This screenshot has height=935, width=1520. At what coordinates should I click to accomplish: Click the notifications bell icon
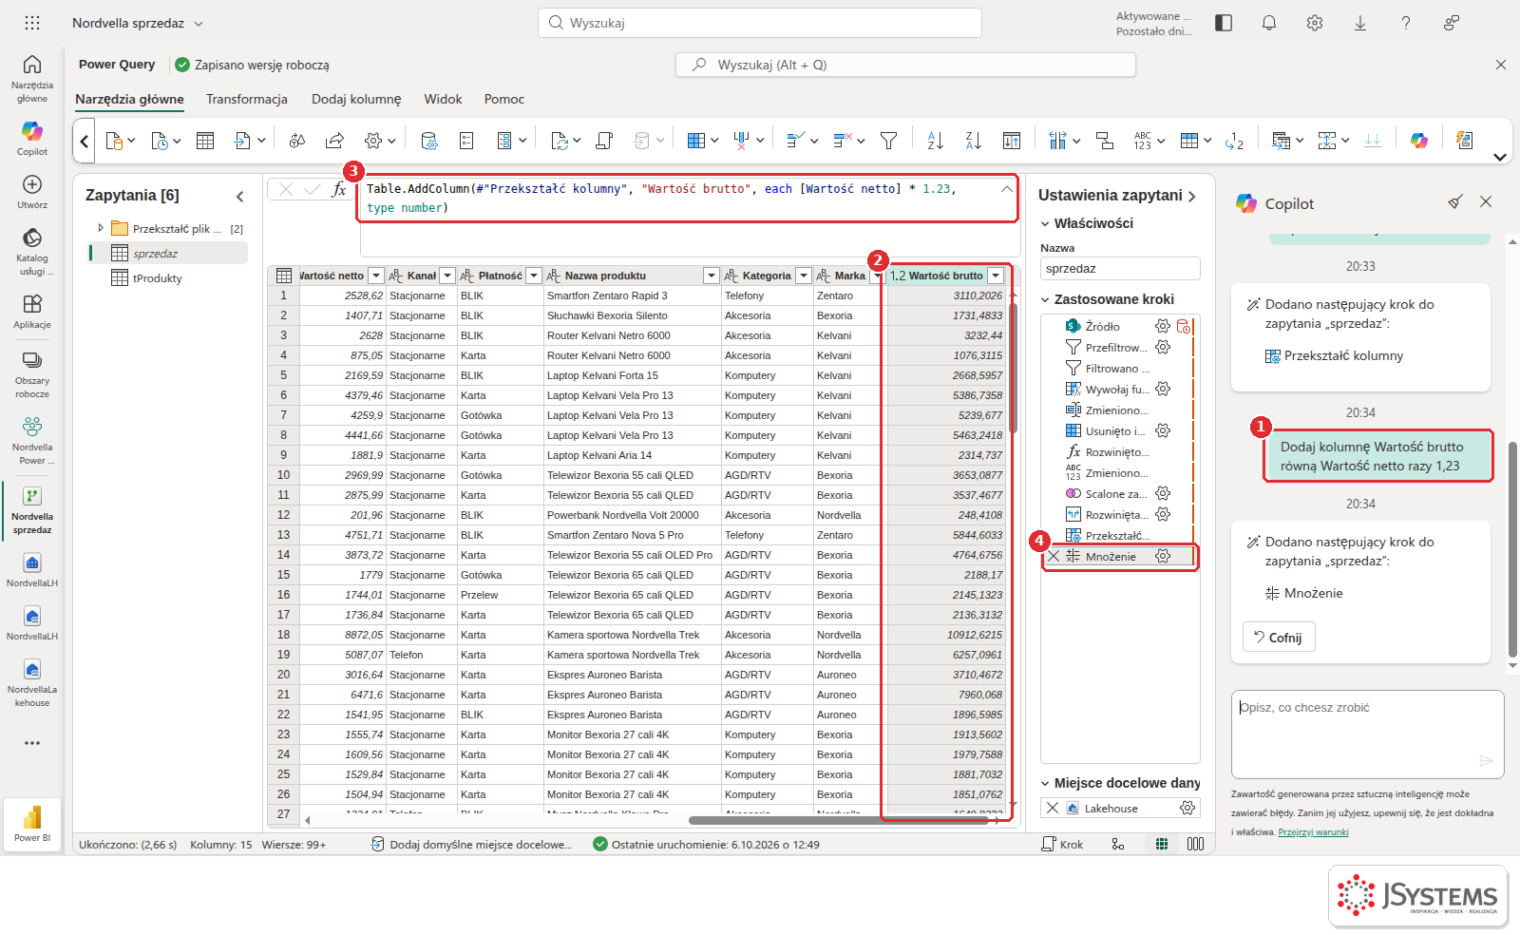click(1269, 23)
